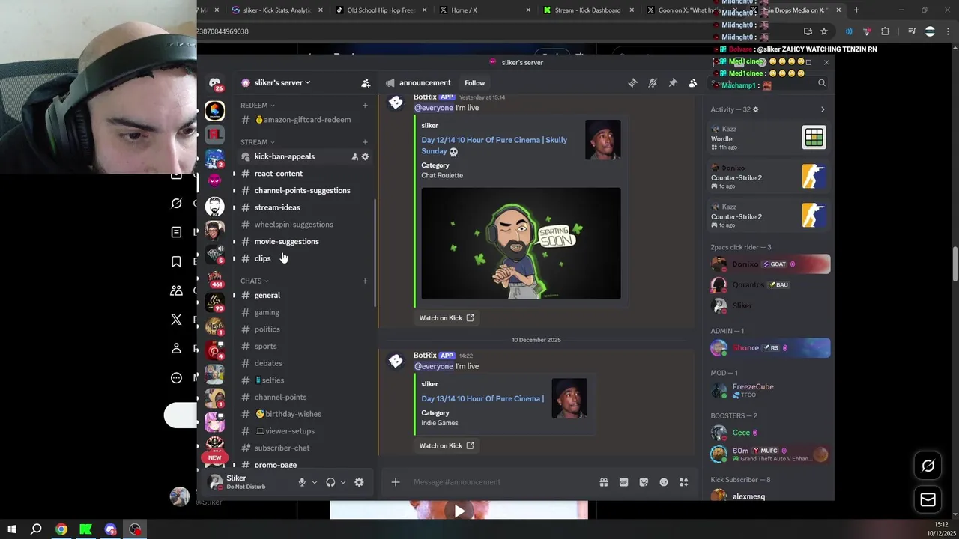Screen dimensions: 959x539
Task: Open FreezeCube member profile
Action: (770, 391)
